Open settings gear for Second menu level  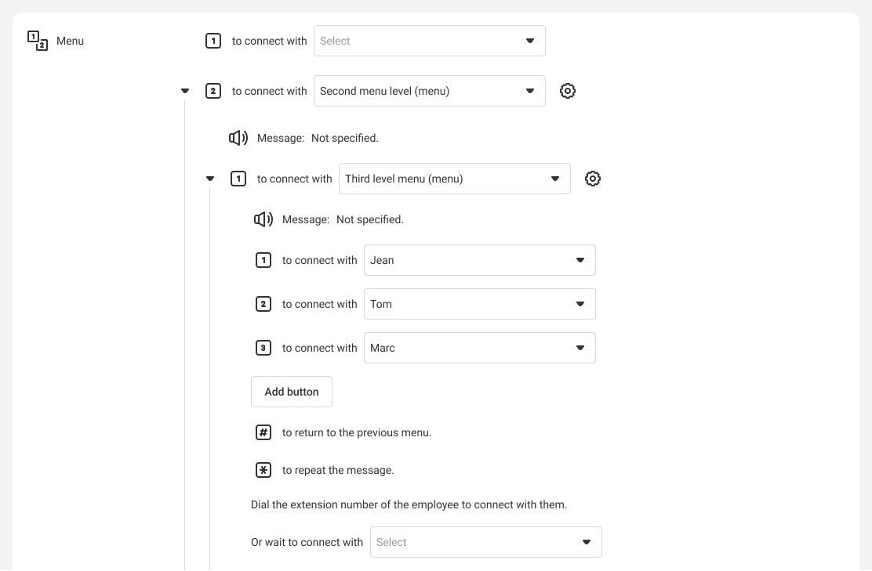(568, 91)
